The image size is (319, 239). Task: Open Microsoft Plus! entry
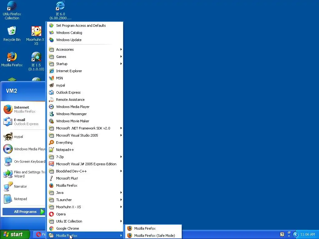[x=85, y=178]
